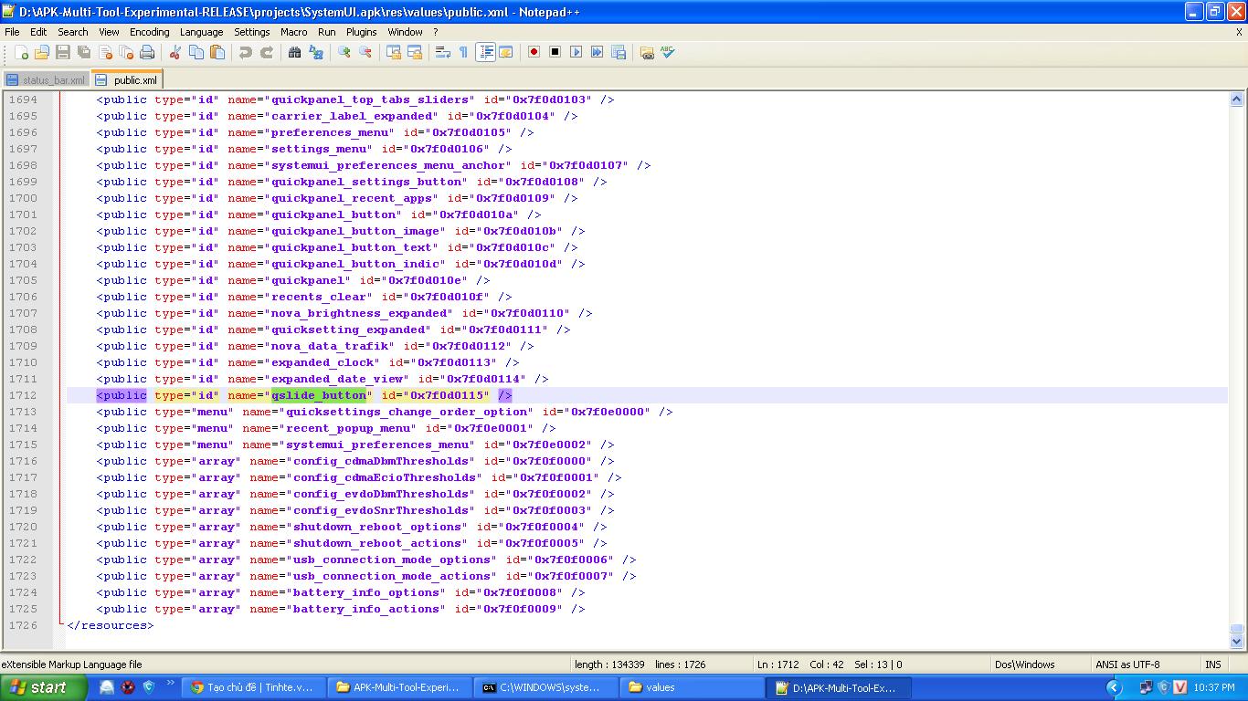Open Find with binoculars icon

[x=295, y=53]
